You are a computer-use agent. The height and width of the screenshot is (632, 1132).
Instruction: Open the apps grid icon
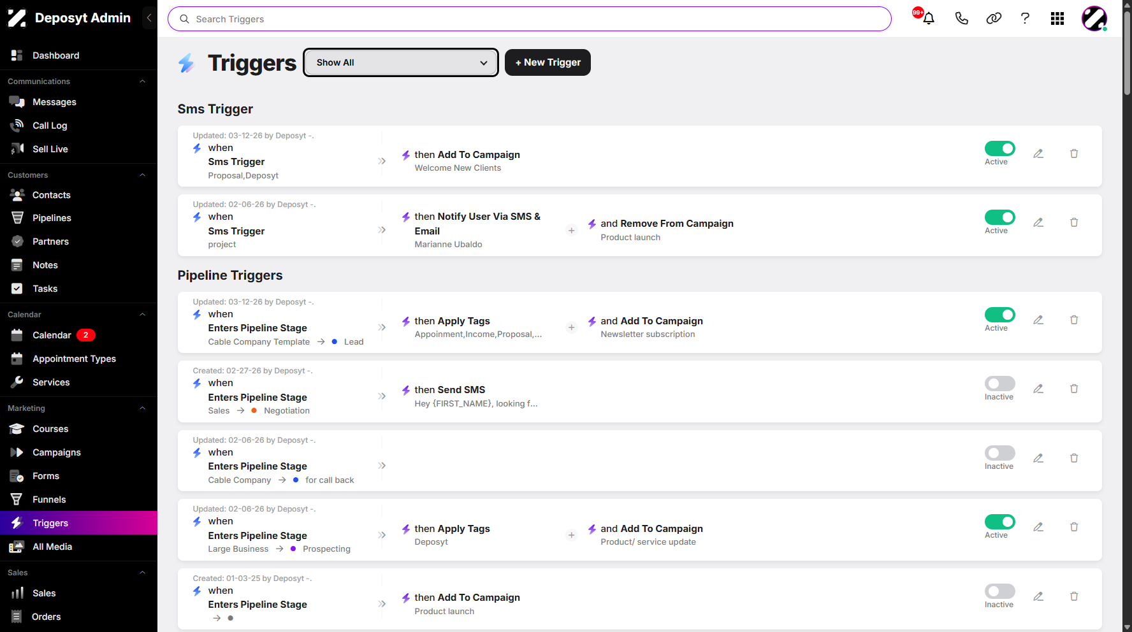(x=1057, y=18)
